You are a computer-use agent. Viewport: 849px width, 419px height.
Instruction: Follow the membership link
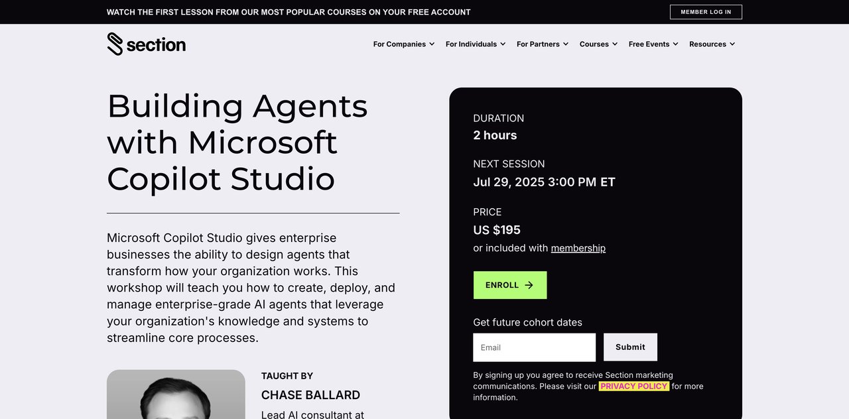click(578, 248)
